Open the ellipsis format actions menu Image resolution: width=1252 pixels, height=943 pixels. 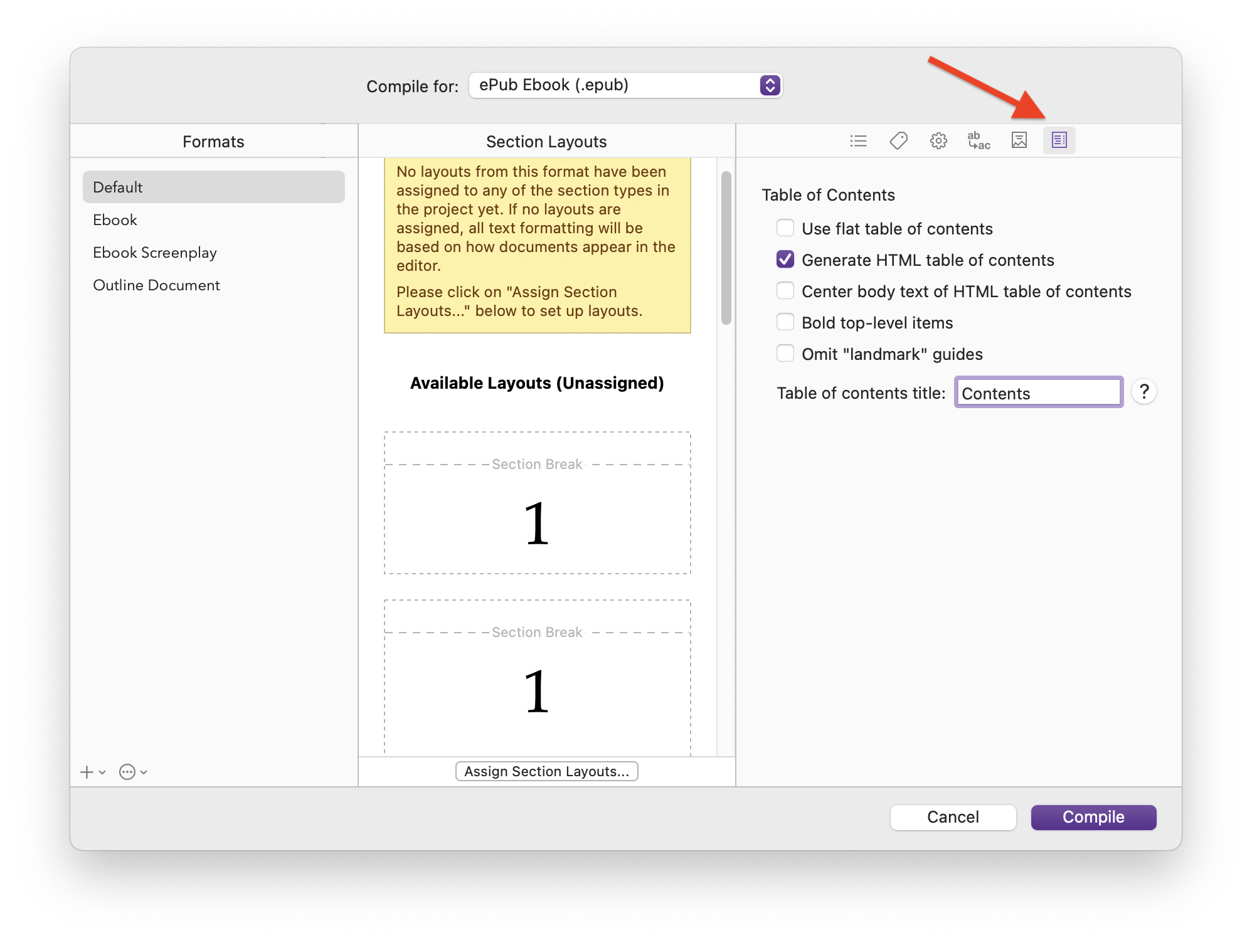coord(128,772)
